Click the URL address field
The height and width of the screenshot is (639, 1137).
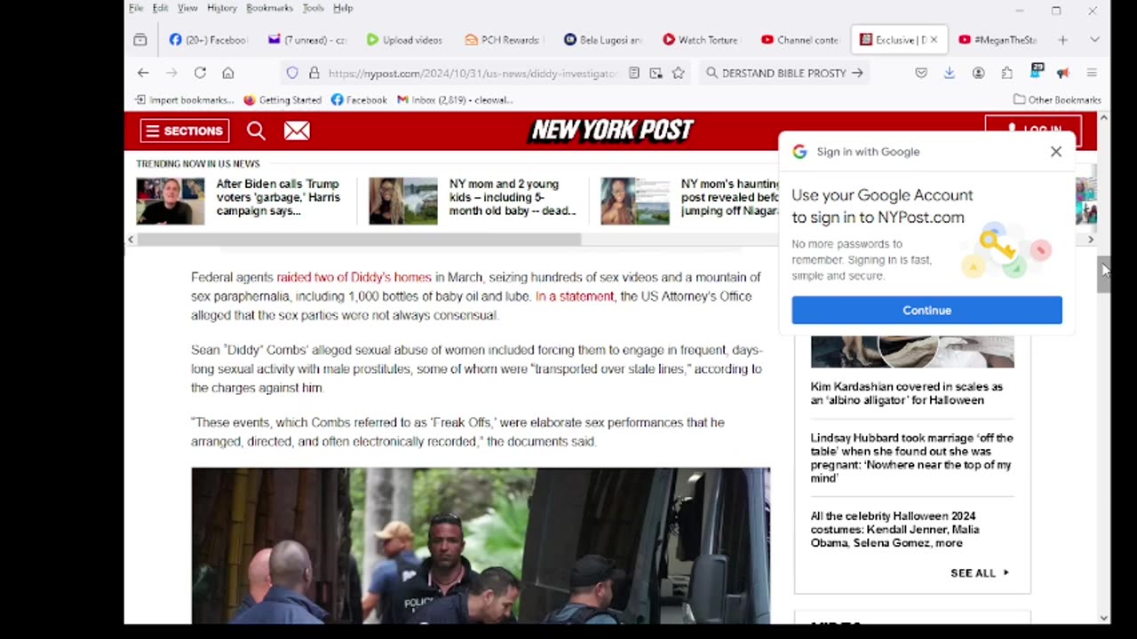tap(472, 73)
